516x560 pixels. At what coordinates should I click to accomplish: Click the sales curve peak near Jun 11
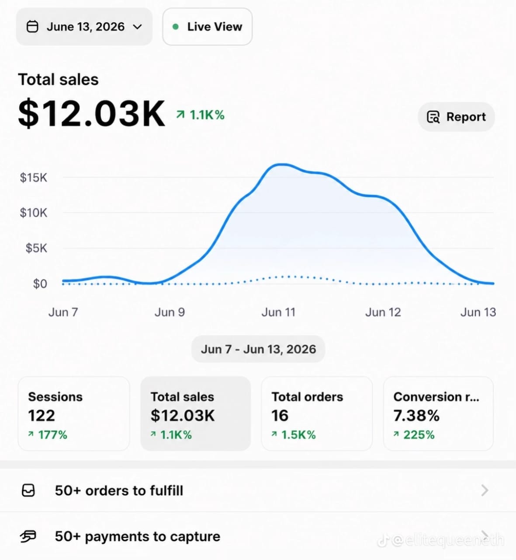point(281,164)
